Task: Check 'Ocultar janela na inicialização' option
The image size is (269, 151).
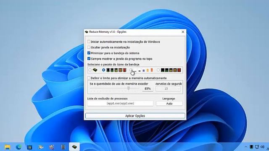Action: tap(89, 47)
